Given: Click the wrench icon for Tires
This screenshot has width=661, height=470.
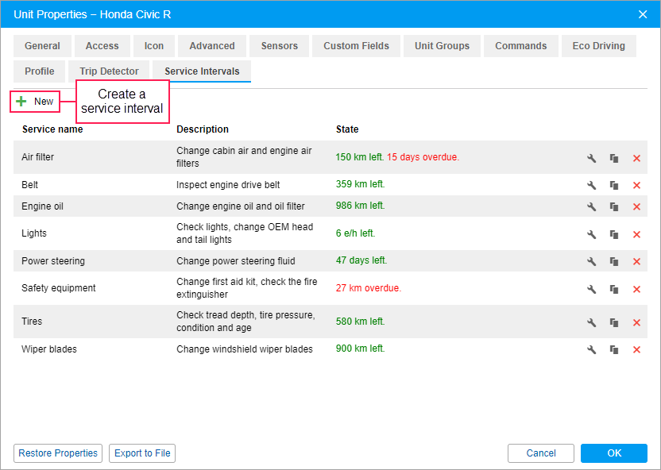Looking at the screenshot, I should 591,322.
